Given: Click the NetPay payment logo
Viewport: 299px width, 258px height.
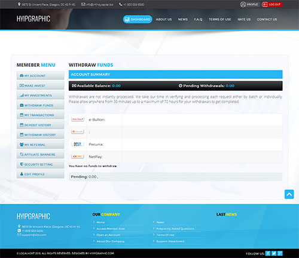Looking at the screenshot, I should [78, 156].
